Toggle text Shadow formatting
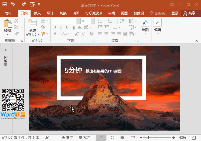The width and height of the screenshot is (201, 141). (74, 27)
